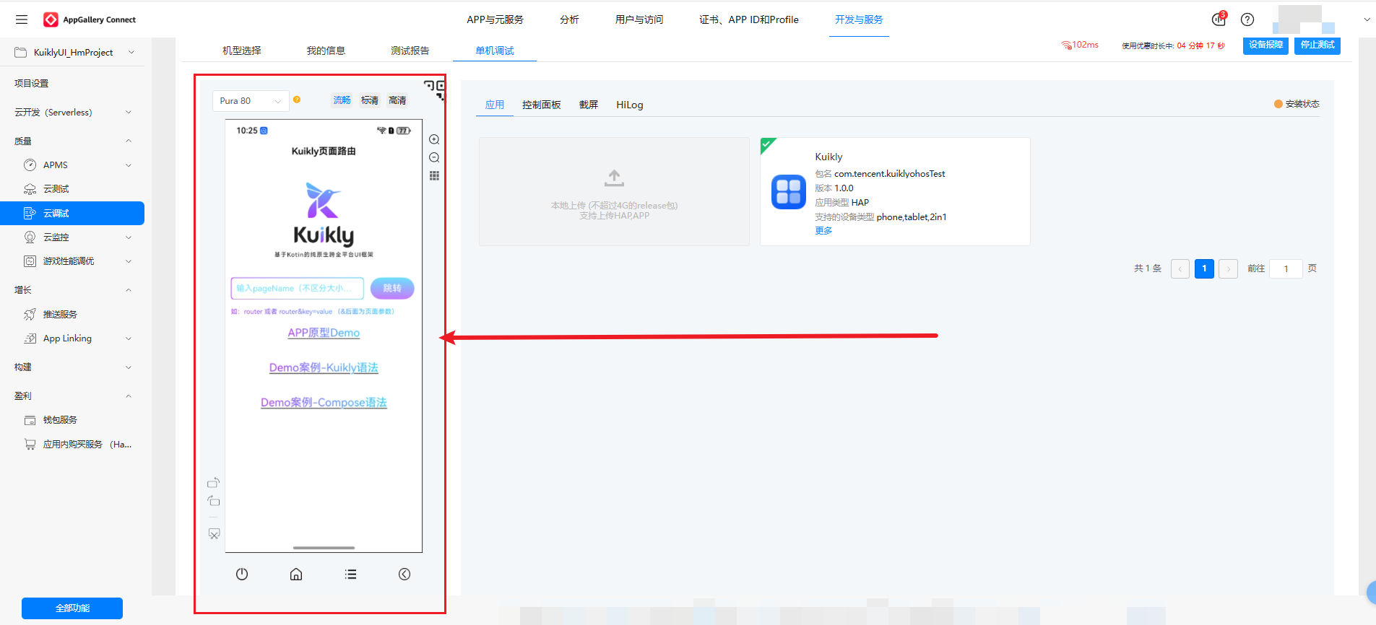Open Demo案例-Compose语法 link
The height and width of the screenshot is (625, 1376).
coord(324,402)
